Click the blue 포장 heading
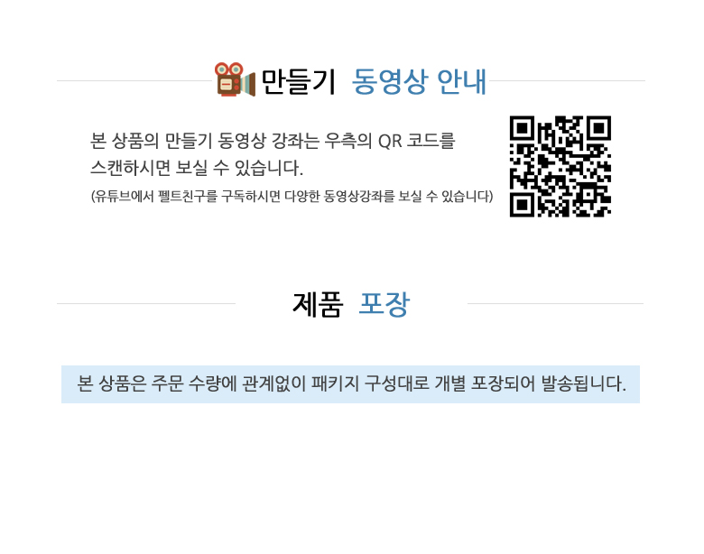The height and width of the screenshot is (554, 704). (x=384, y=304)
